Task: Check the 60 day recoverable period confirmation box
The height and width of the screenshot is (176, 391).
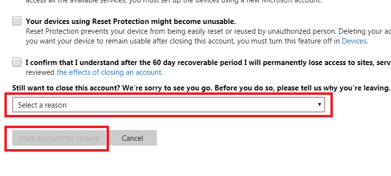Action: (17, 62)
